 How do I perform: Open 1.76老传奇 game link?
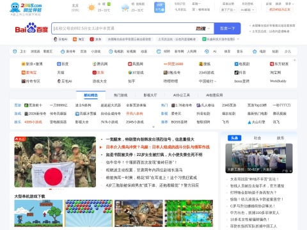click(x=182, y=105)
